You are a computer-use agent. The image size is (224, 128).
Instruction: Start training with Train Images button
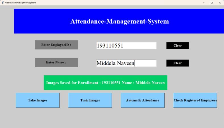coord(90,100)
